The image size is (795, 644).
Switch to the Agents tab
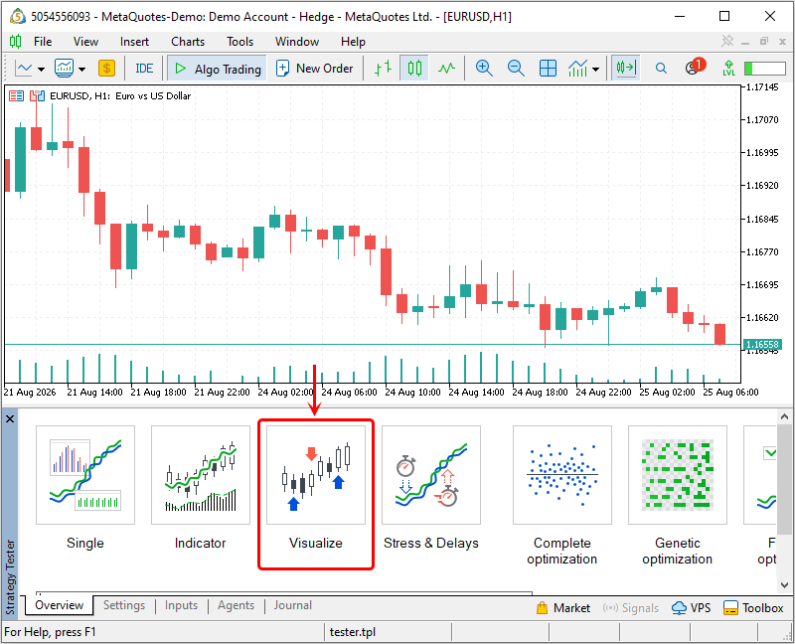236,605
